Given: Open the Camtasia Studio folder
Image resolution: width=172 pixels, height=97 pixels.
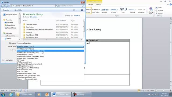Looking at the screenshot, I should coord(31,24).
